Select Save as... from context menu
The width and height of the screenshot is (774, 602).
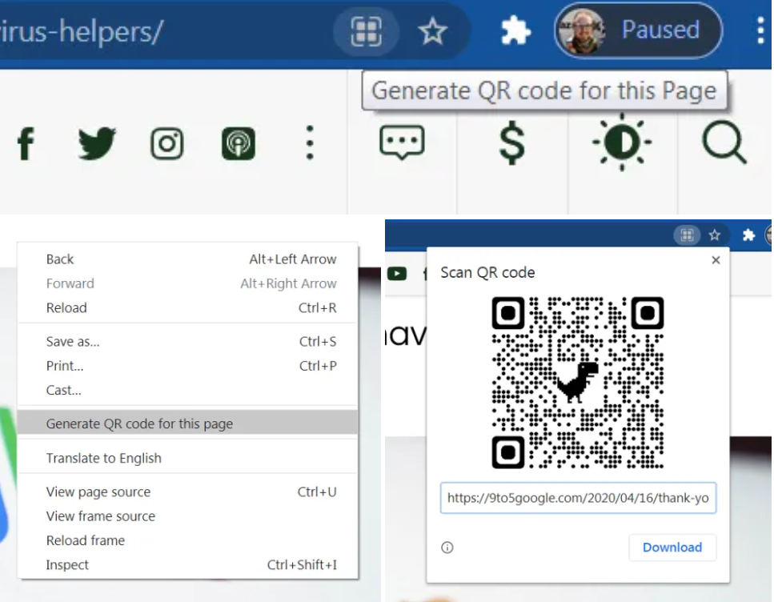pos(187,341)
